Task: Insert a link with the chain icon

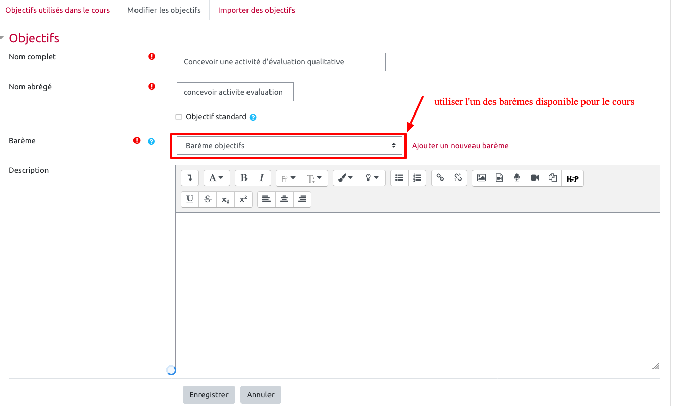Action: [x=440, y=178]
